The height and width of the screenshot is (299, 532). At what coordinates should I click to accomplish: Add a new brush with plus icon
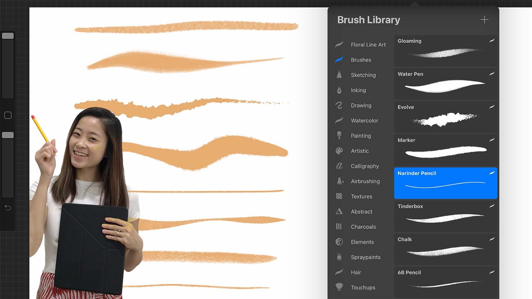(x=484, y=20)
